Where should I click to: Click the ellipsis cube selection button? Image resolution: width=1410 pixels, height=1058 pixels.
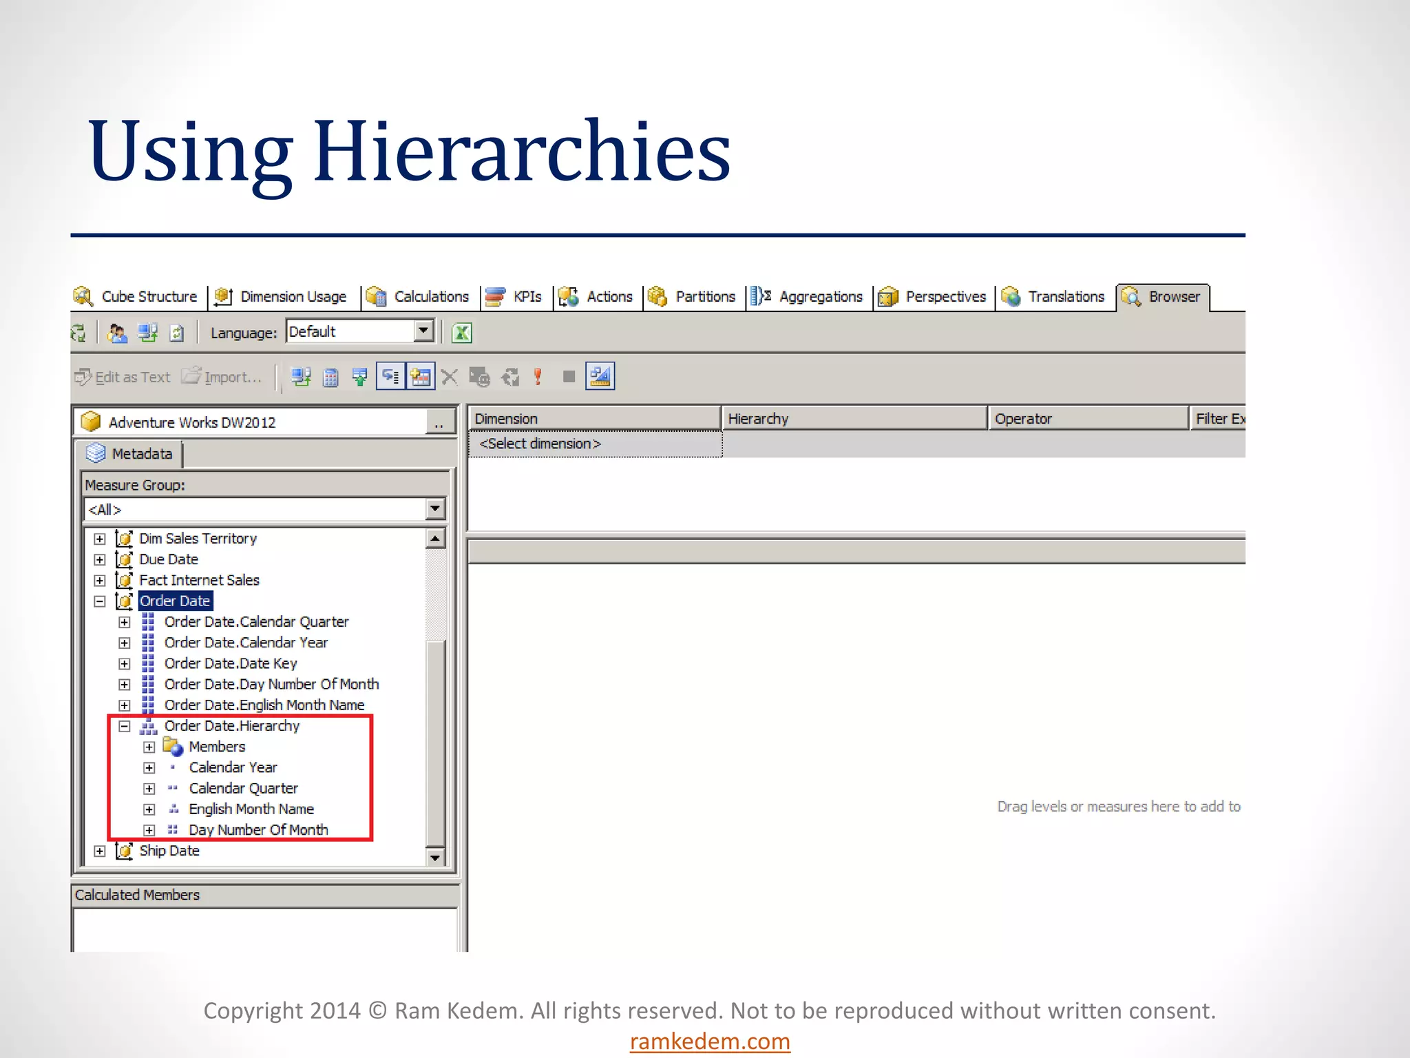coord(439,423)
